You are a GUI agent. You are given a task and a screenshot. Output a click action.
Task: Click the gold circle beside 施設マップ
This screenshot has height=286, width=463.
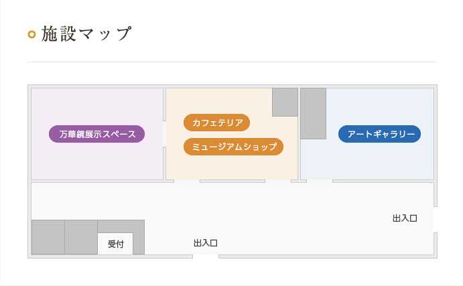pos(31,35)
